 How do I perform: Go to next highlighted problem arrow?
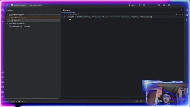183,14
